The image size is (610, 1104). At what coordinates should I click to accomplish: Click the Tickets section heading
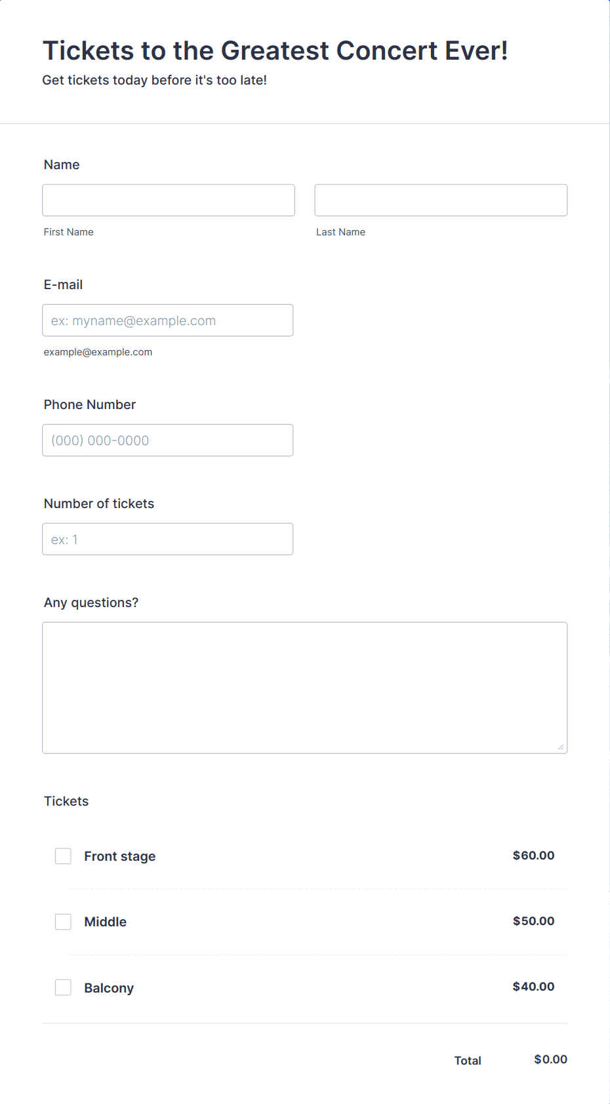[66, 800]
